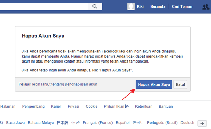Go to Beranda in top bar
Viewport: 211px width, 129px height.
(158, 7)
